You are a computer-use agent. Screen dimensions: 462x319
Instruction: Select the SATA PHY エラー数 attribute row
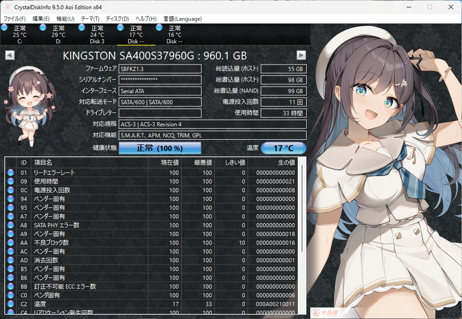pyautogui.click(x=151, y=225)
